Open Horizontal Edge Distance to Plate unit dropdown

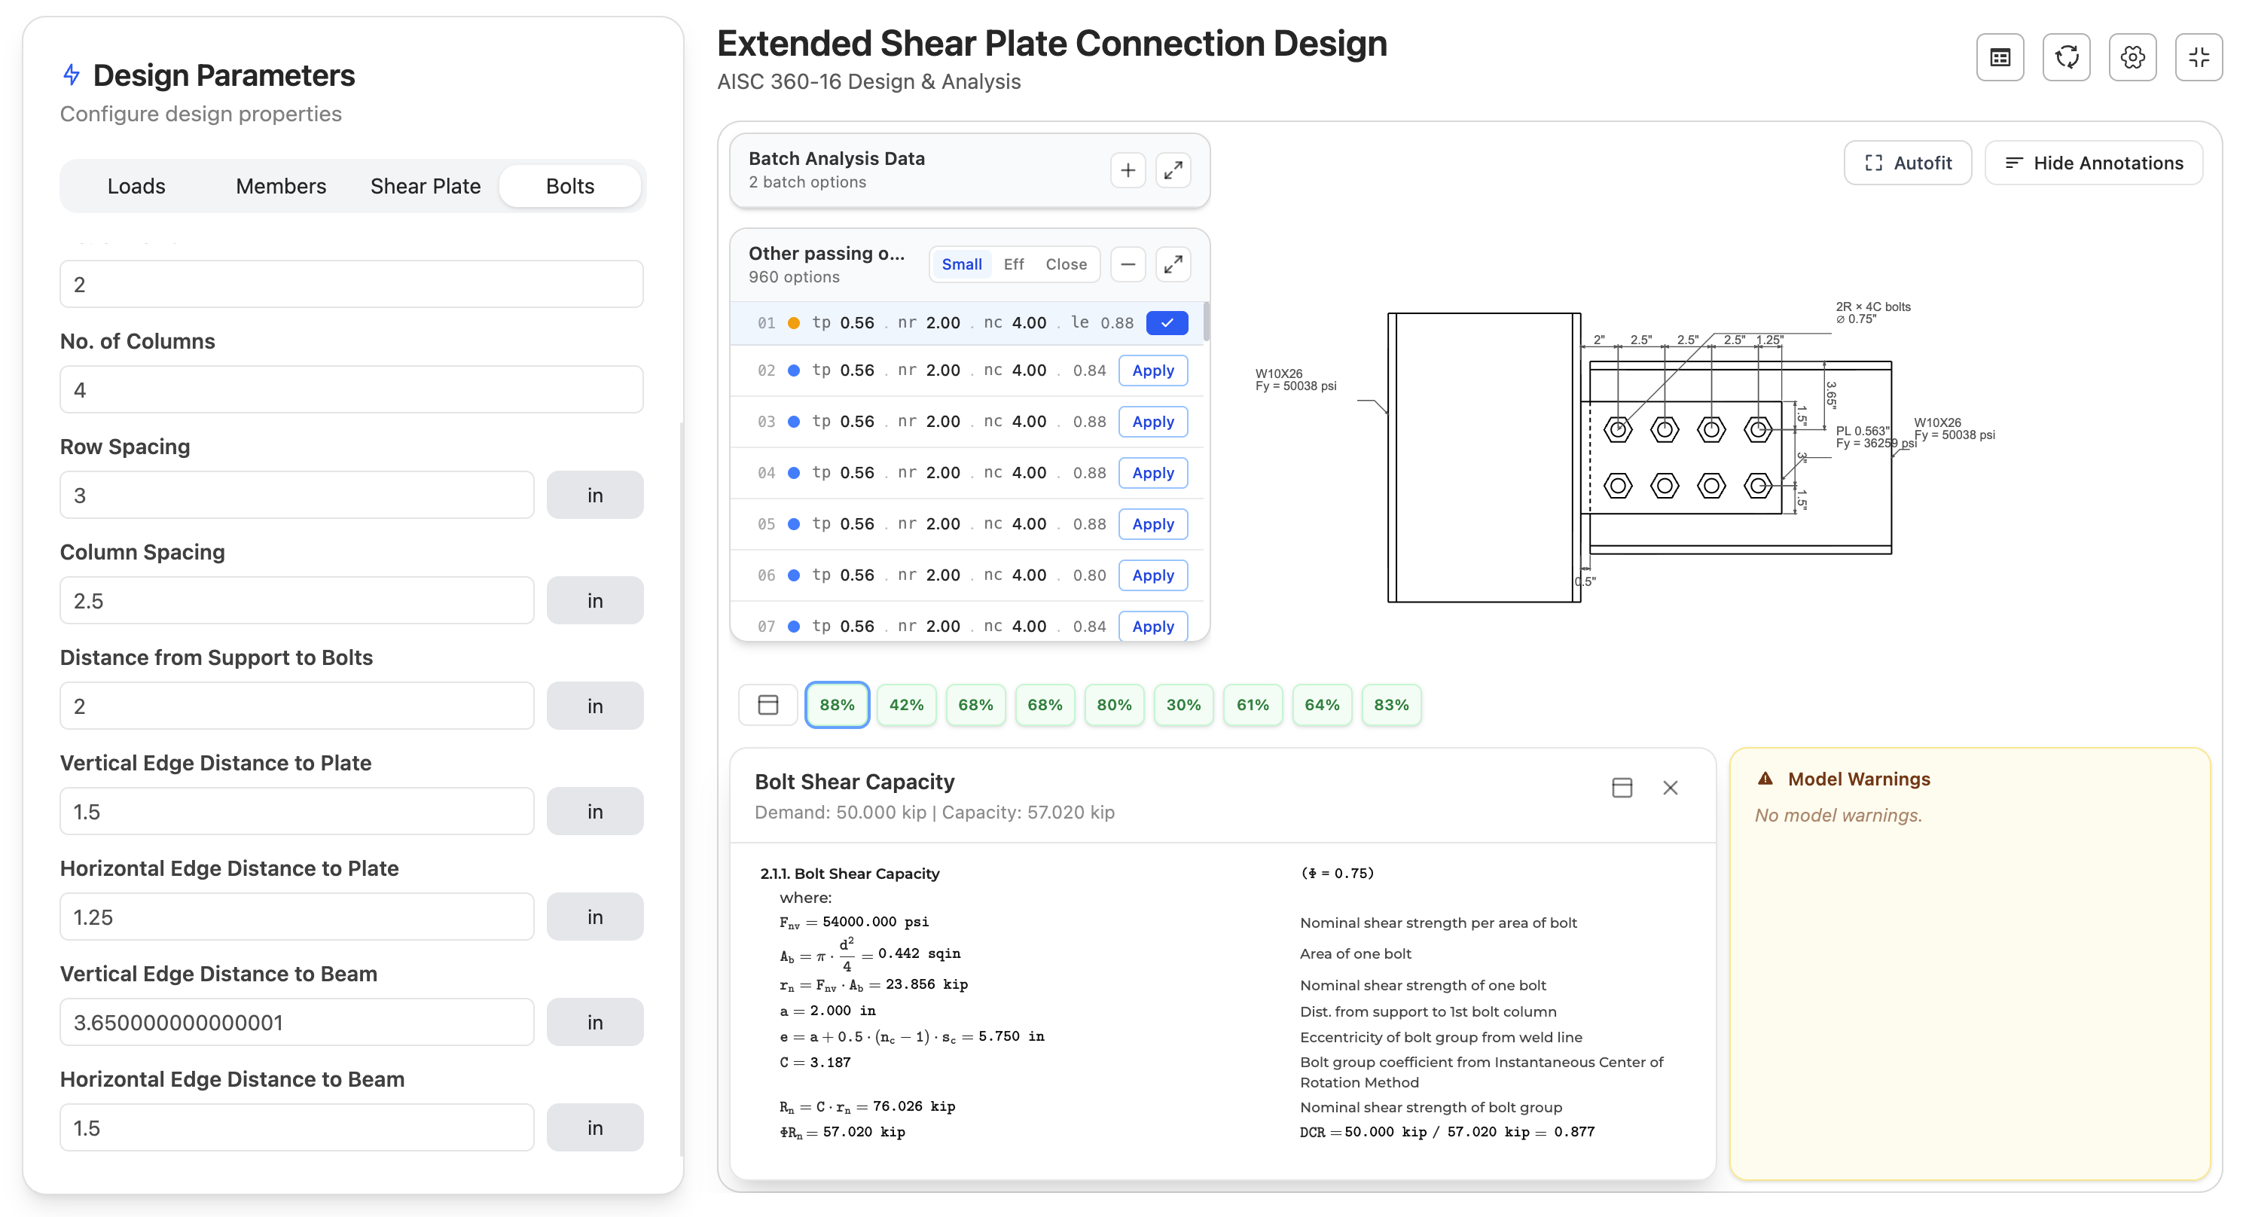[594, 917]
